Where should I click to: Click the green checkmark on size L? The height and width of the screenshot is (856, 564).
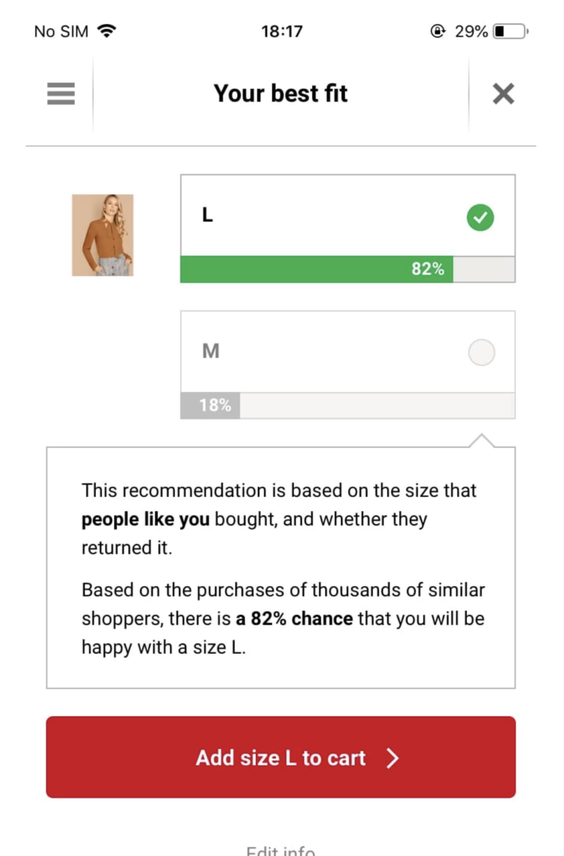coord(480,218)
